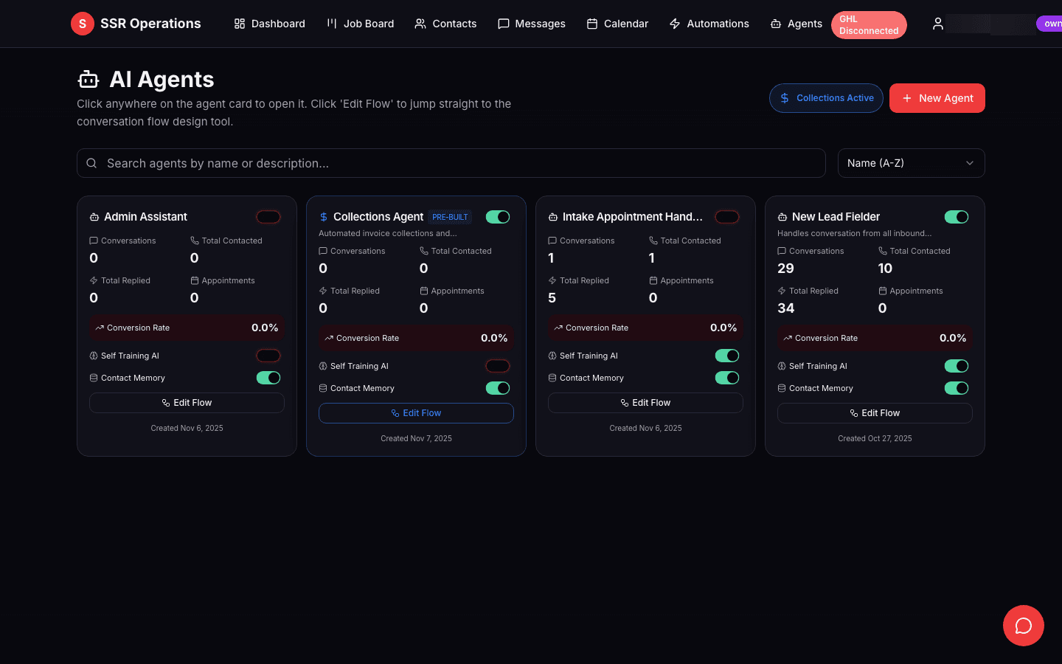Open the Job Board section
Viewport: 1062px width, 664px height.
[360, 24]
